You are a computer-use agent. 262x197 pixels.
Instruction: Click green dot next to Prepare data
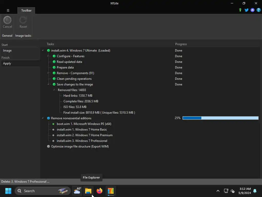click(x=54, y=67)
